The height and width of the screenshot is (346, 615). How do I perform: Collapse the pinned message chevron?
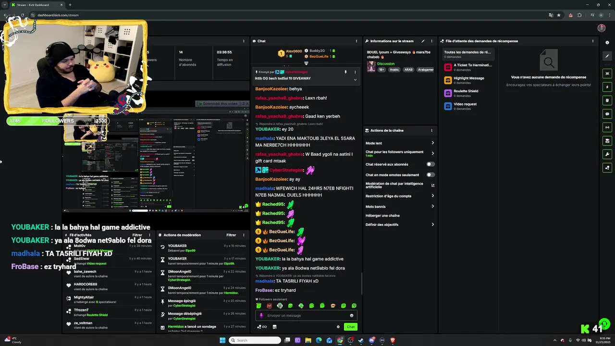[x=355, y=80]
